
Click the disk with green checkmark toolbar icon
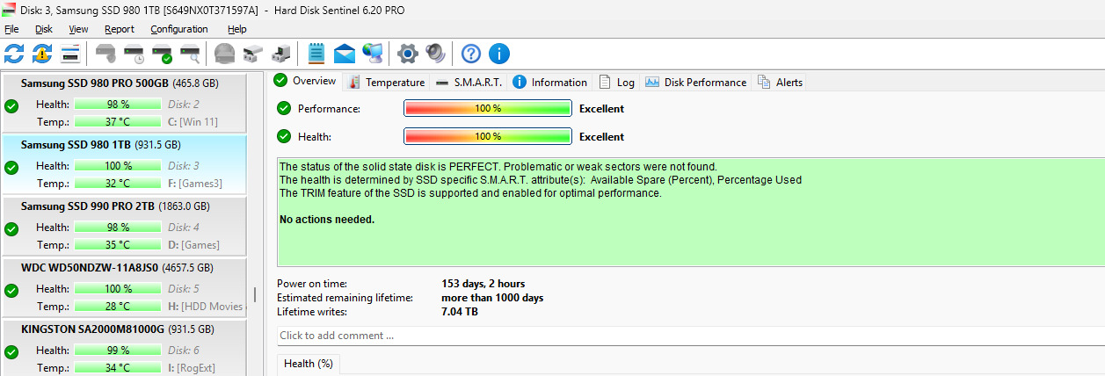[x=162, y=54]
